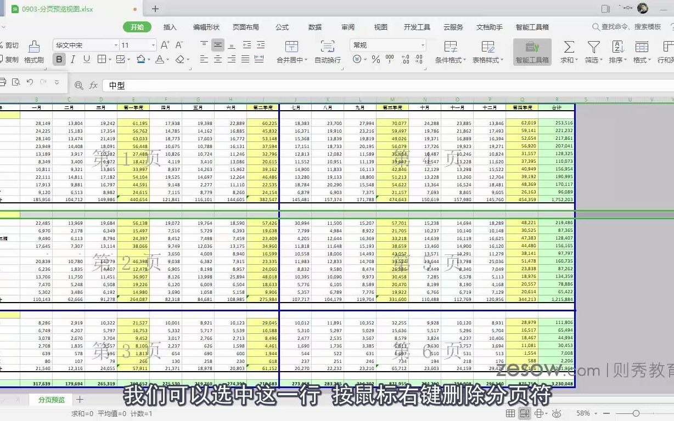Switch to the 插入 ribbon tab
This screenshot has height=421, width=674.
[170, 26]
